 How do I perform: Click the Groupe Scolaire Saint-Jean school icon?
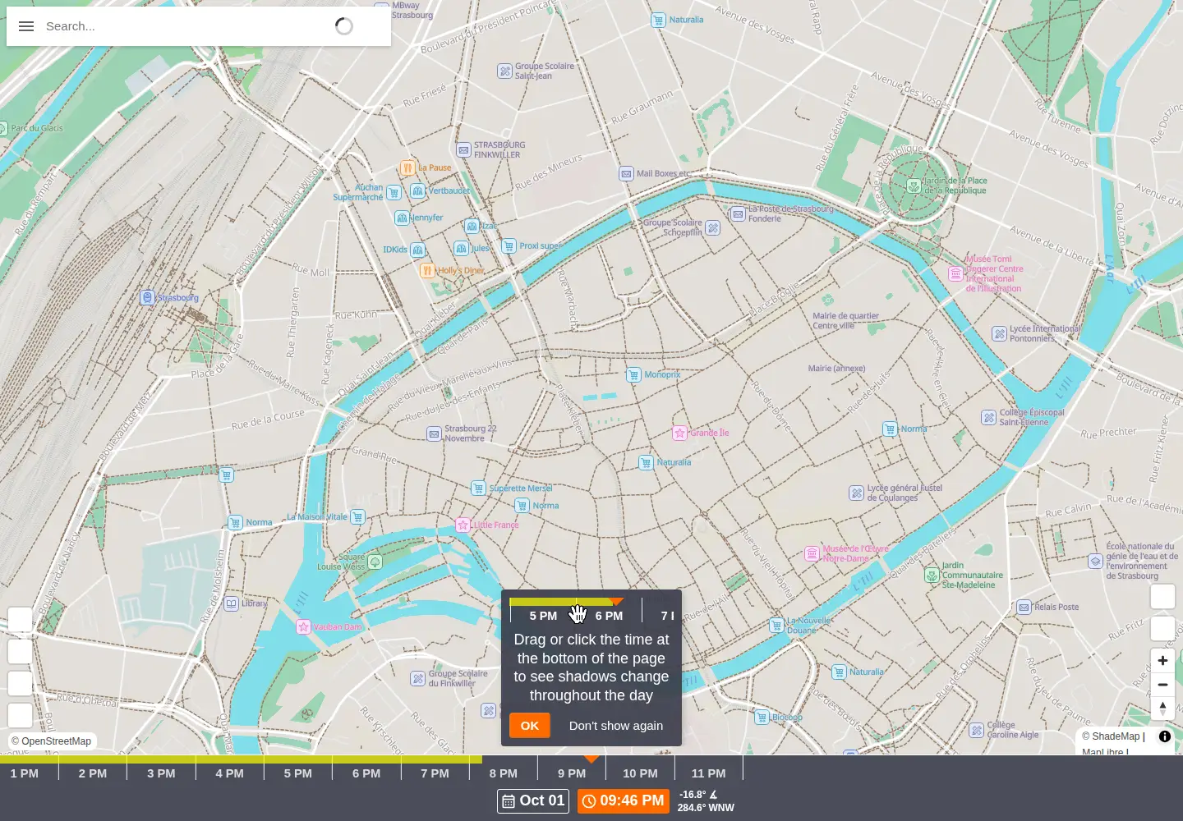click(505, 71)
